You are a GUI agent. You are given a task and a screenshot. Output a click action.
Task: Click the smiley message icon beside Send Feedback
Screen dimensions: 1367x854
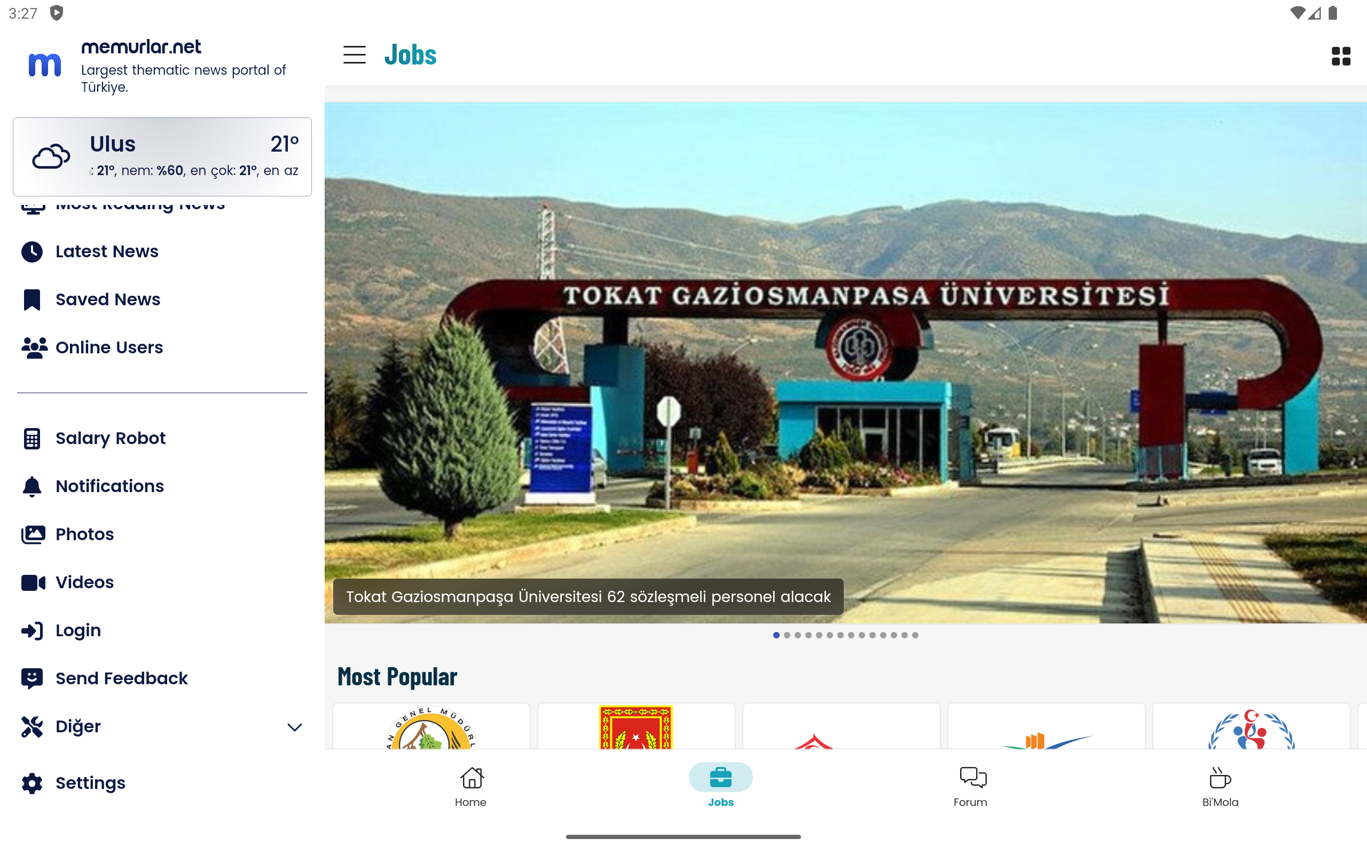(x=32, y=678)
